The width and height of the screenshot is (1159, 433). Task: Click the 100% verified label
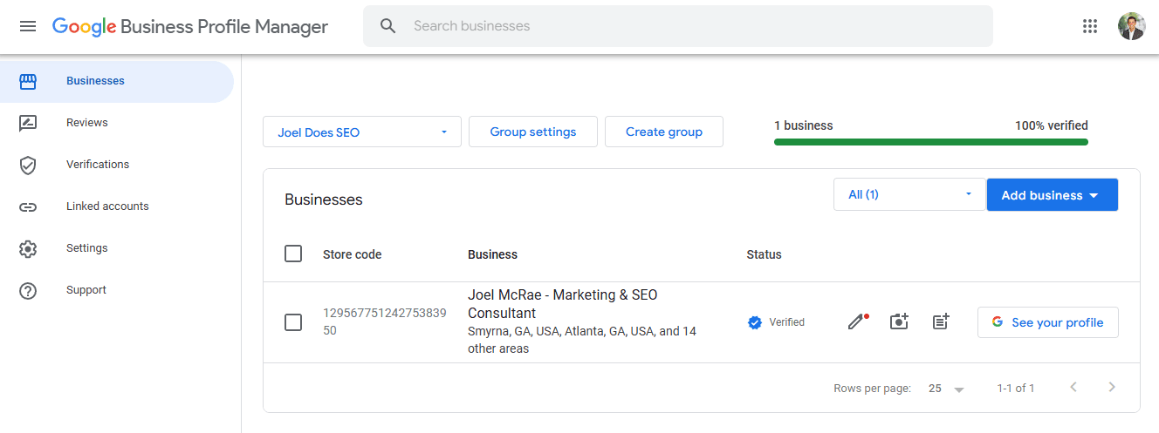[x=1052, y=125]
